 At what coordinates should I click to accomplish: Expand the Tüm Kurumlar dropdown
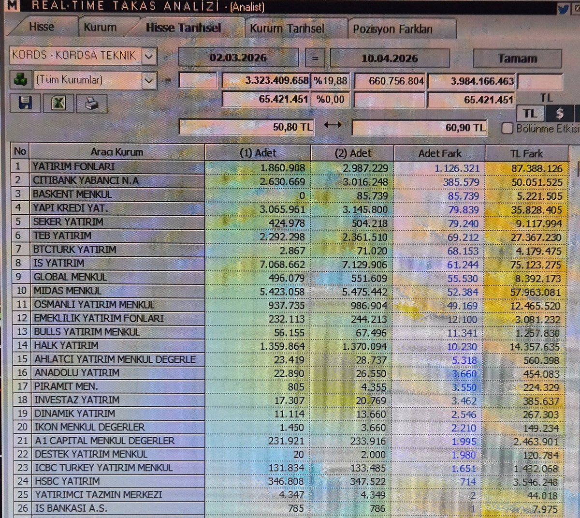[149, 80]
